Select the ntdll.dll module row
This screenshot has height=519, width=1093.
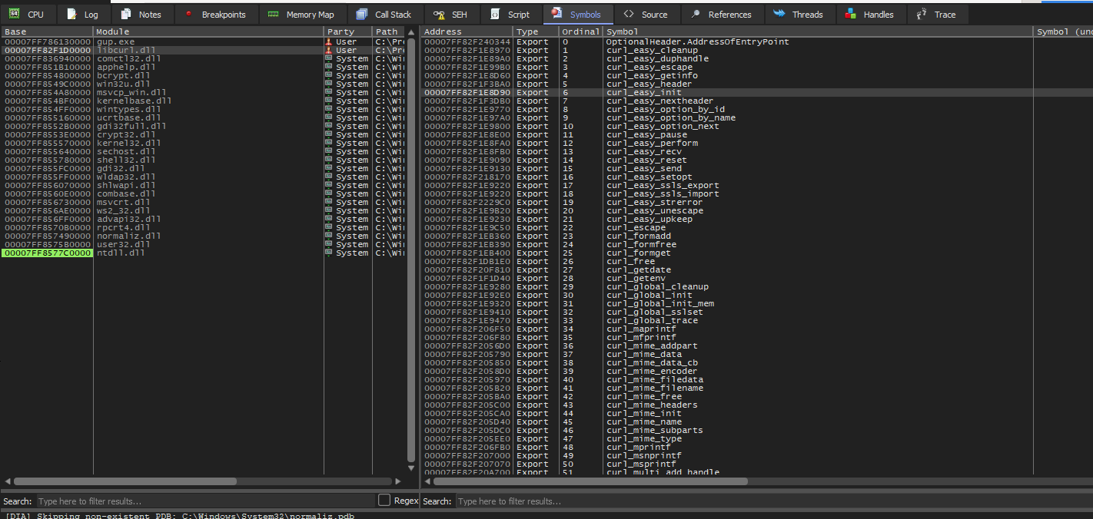[121, 253]
